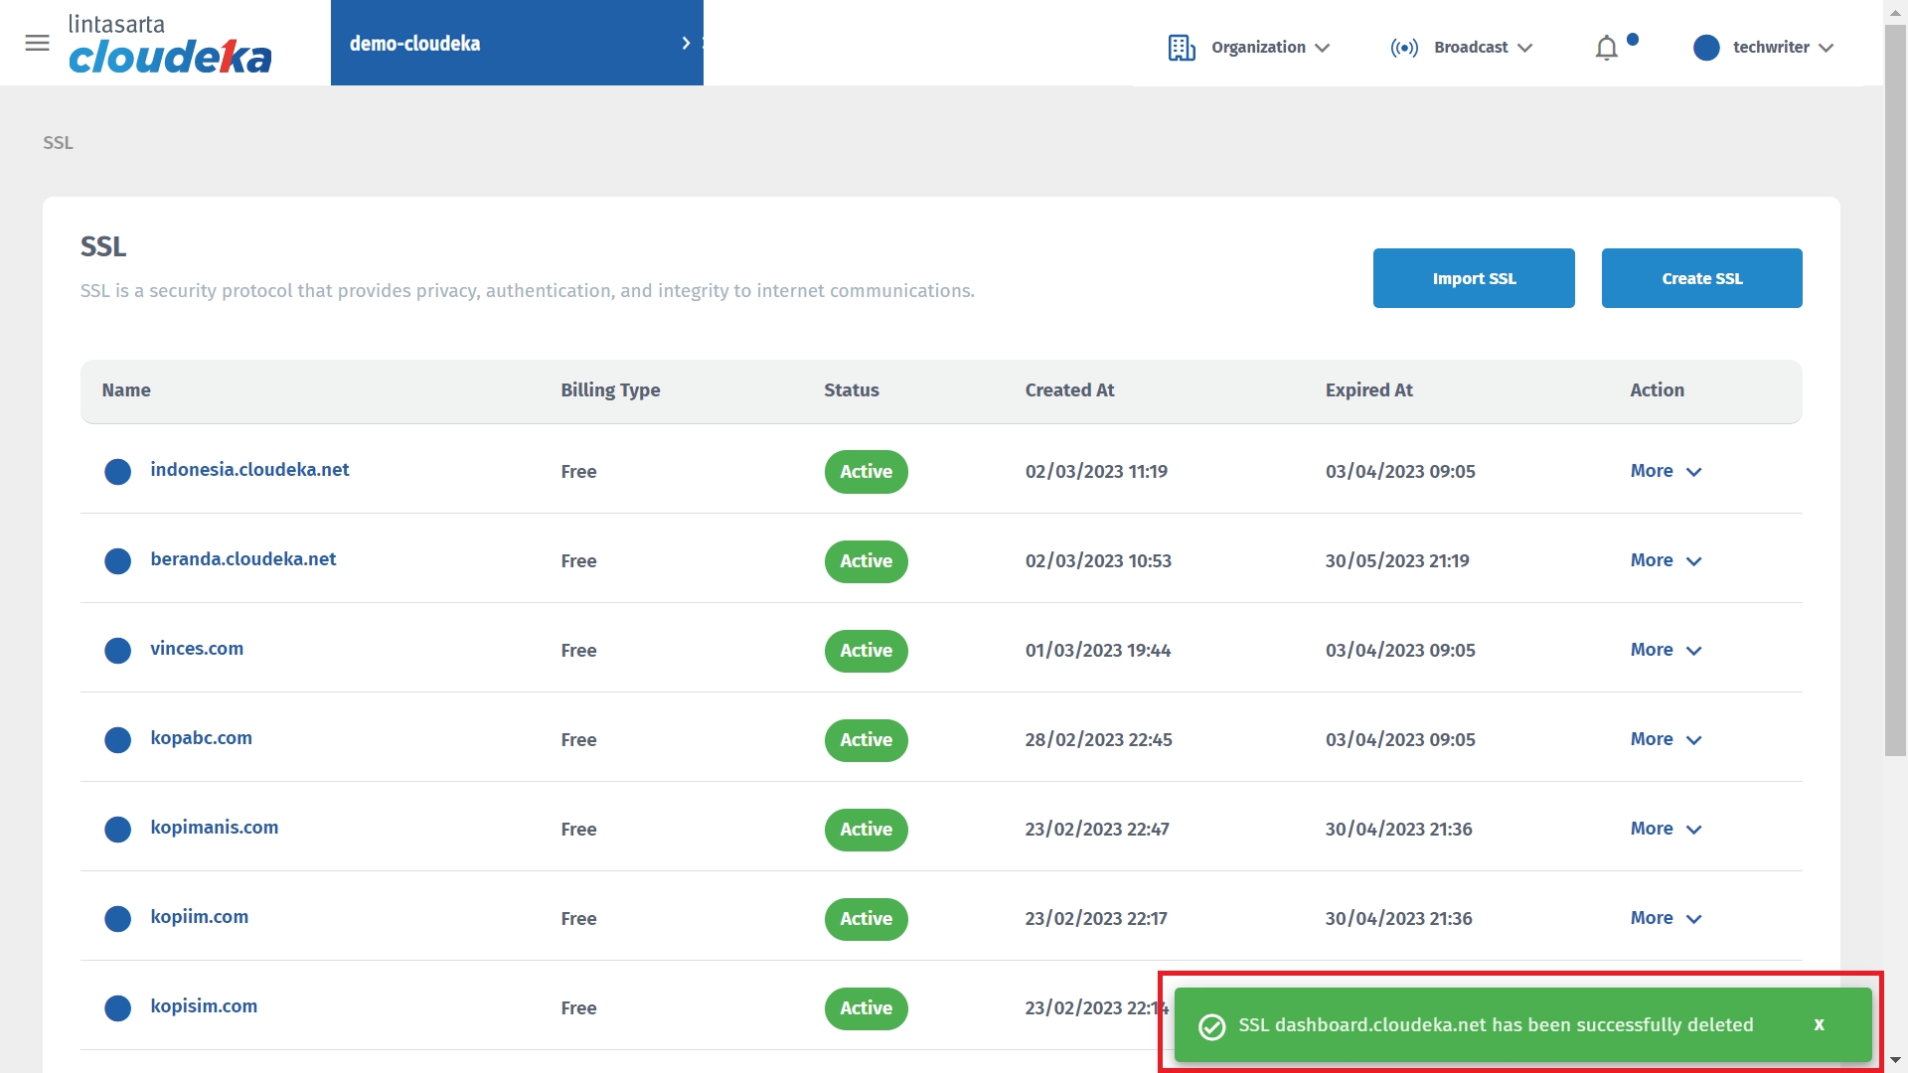The image size is (1908, 1073).
Task: Click the success checkmark icon in toast
Action: [x=1211, y=1026]
